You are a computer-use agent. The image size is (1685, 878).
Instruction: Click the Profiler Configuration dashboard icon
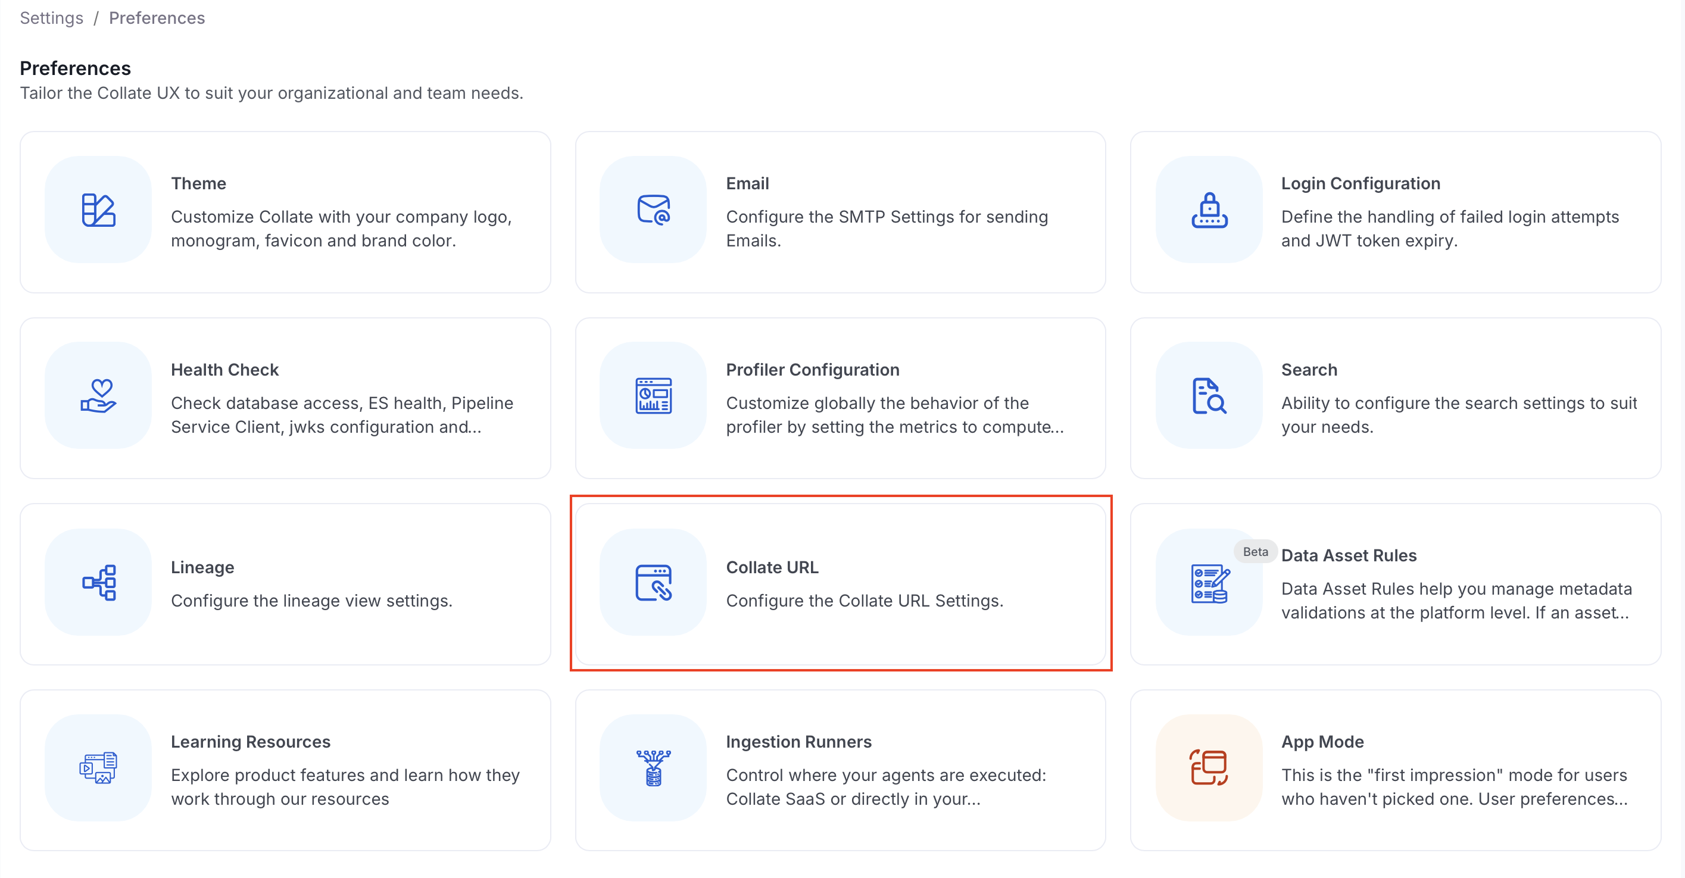pos(654,395)
